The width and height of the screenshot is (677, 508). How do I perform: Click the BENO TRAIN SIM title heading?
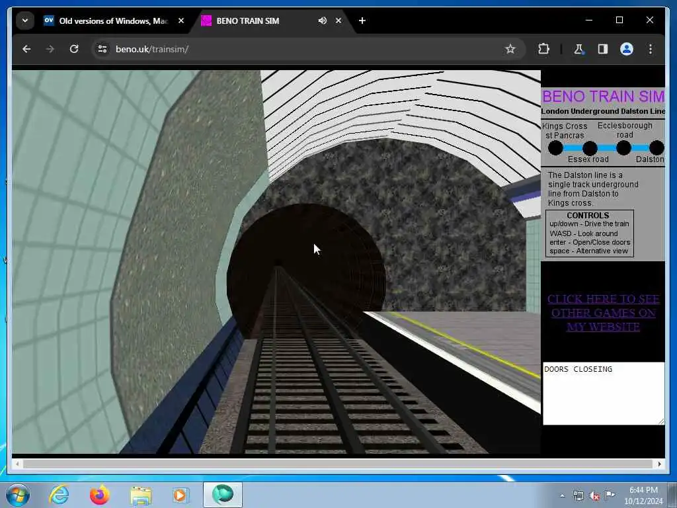coord(603,96)
